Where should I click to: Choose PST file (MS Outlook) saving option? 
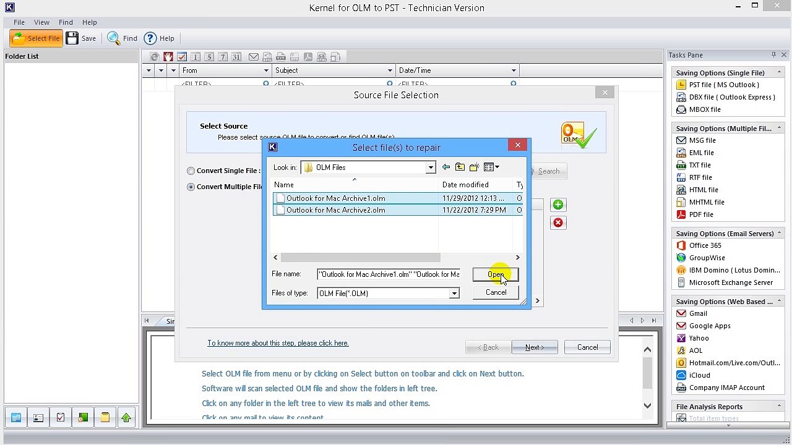point(718,85)
